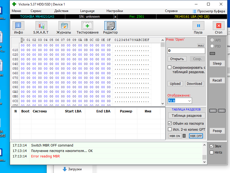Select the PIO radio button
This screenshot has height=173, width=230.
212,46
